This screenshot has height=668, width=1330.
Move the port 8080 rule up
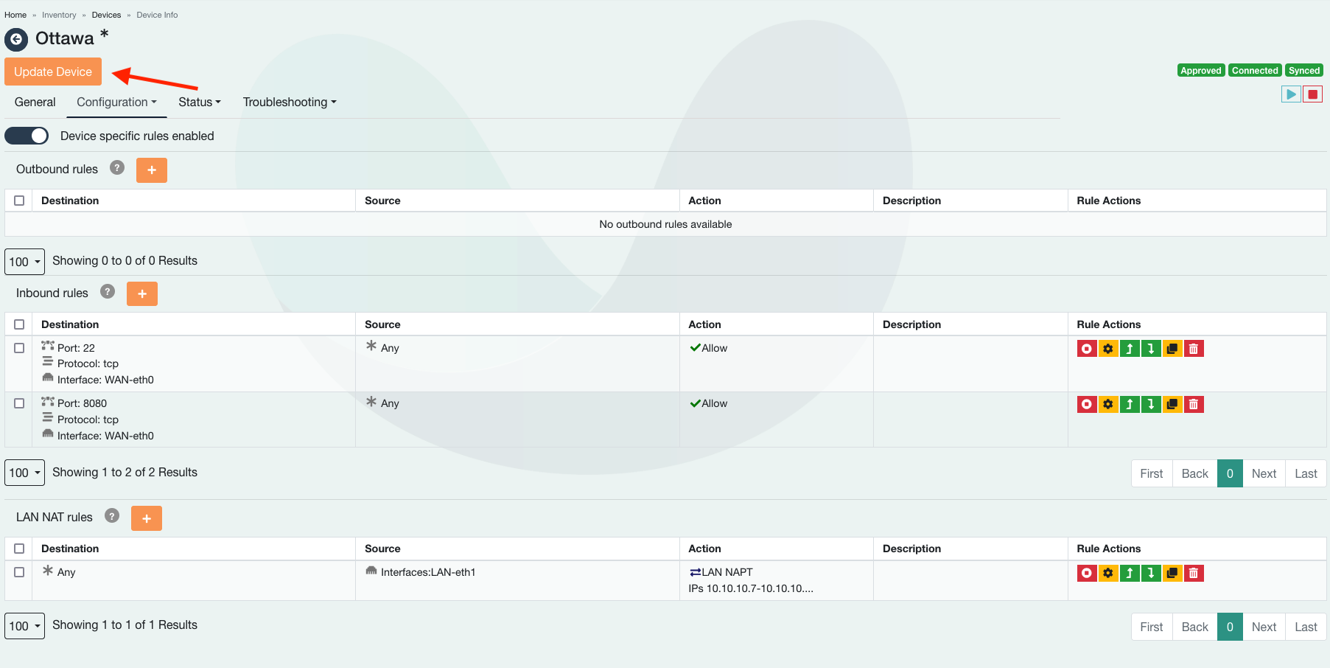[x=1130, y=404]
